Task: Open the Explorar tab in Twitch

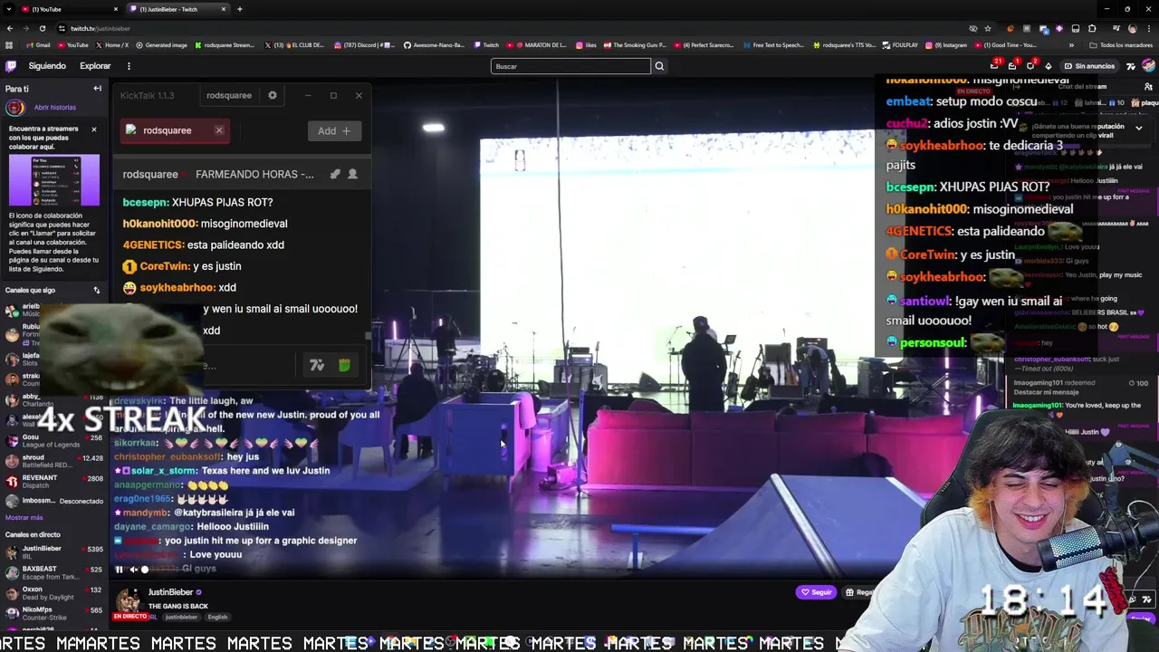Action: click(95, 66)
